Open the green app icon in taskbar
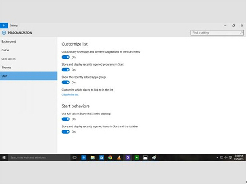Screen dimensions: 247x185 (x=137, y=157)
